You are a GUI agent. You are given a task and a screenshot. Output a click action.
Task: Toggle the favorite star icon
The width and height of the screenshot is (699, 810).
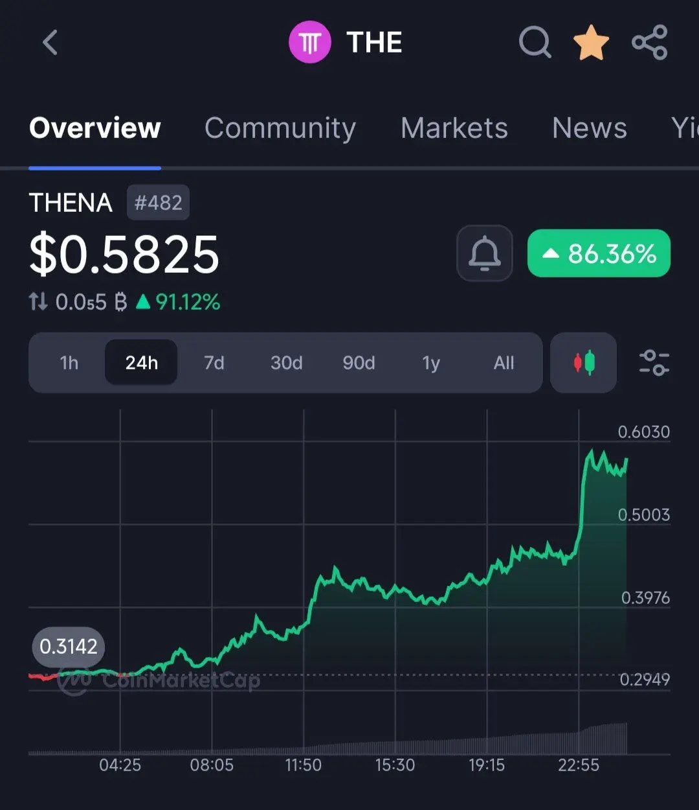pyautogui.click(x=591, y=43)
